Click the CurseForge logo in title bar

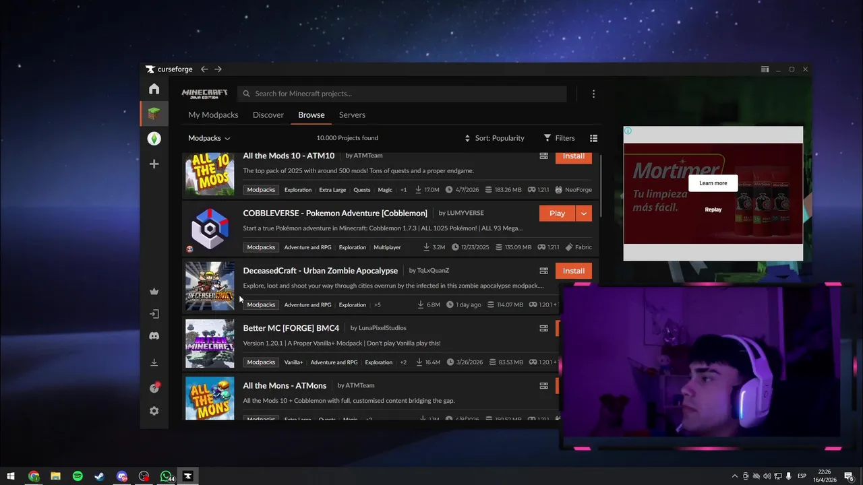169,69
